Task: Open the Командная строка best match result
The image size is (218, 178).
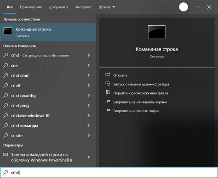Action: 48,32
